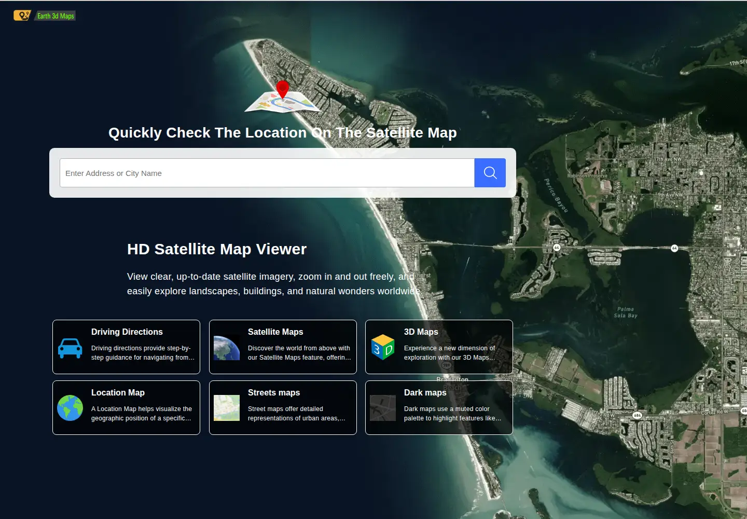Click the globe icon for Location Map
This screenshot has height=519, width=747.
click(x=70, y=408)
